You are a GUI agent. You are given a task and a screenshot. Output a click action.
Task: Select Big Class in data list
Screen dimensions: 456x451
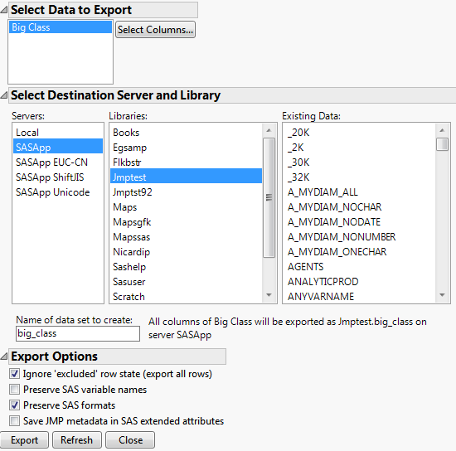pos(61,27)
